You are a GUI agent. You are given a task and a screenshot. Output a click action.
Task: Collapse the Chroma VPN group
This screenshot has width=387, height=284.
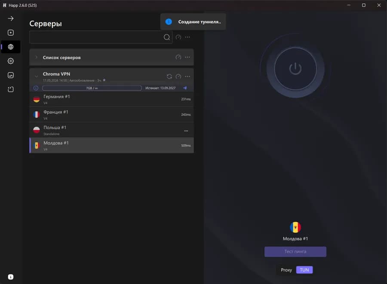[x=36, y=76]
